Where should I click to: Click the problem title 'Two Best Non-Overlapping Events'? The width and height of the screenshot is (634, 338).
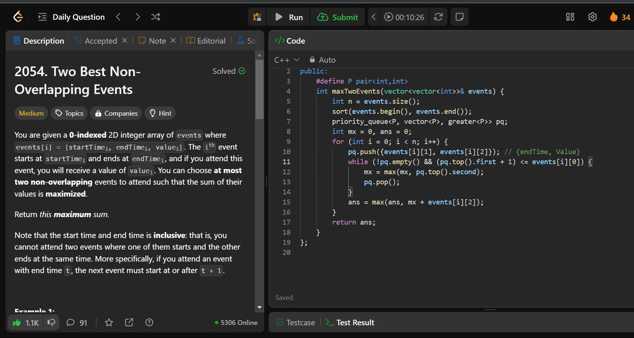[78, 80]
